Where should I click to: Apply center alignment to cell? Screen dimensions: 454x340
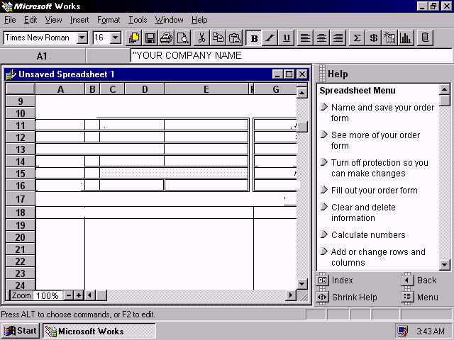click(321, 38)
